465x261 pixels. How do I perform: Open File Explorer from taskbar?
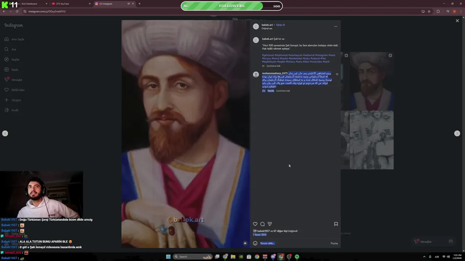[x=233, y=257]
